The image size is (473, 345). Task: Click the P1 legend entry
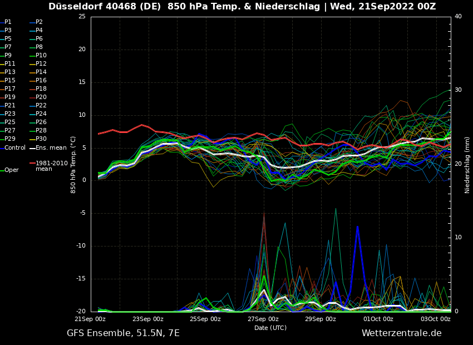[8, 22]
